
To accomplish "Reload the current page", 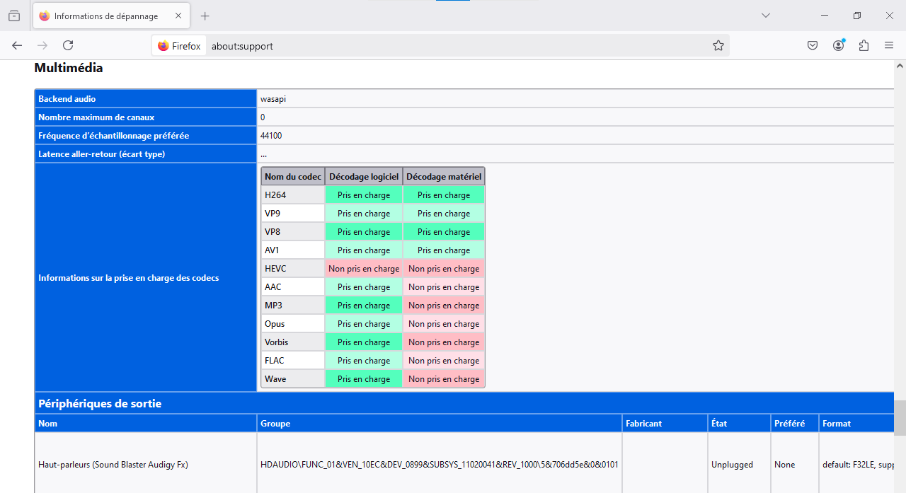I will (x=68, y=45).
